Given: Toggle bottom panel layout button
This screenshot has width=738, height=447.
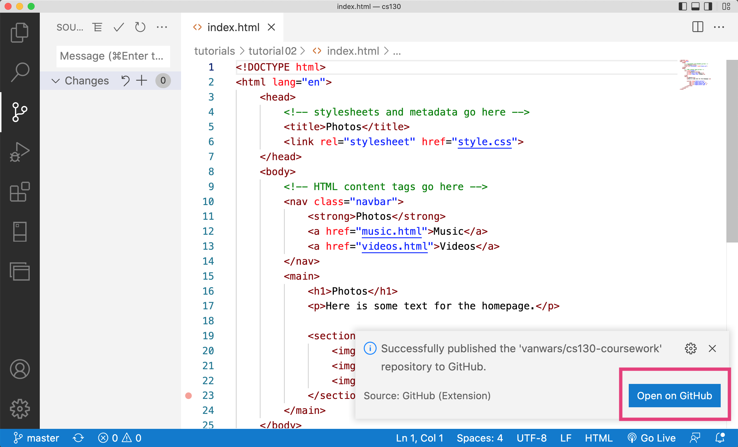Looking at the screenshot, I should (x=695, y=6).
